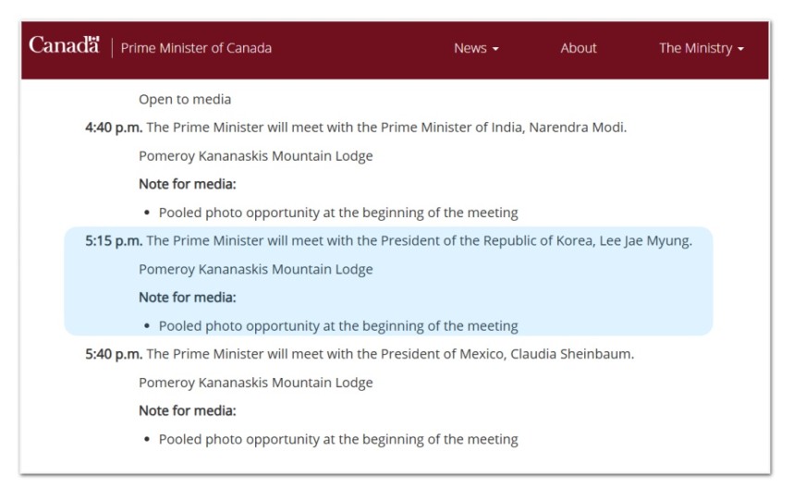The height and width of the screenshot is (500, 795).
Task: Click Note for media heading under India meeting
Action: (188, 184)
